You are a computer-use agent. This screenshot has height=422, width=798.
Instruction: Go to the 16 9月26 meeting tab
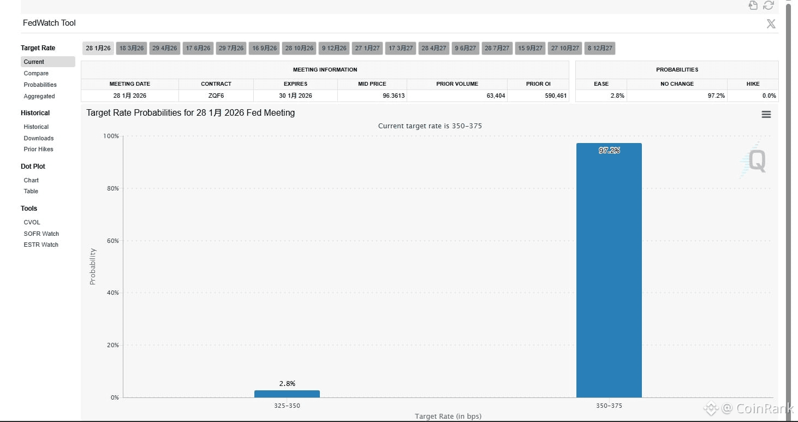[x=264, y=48]
